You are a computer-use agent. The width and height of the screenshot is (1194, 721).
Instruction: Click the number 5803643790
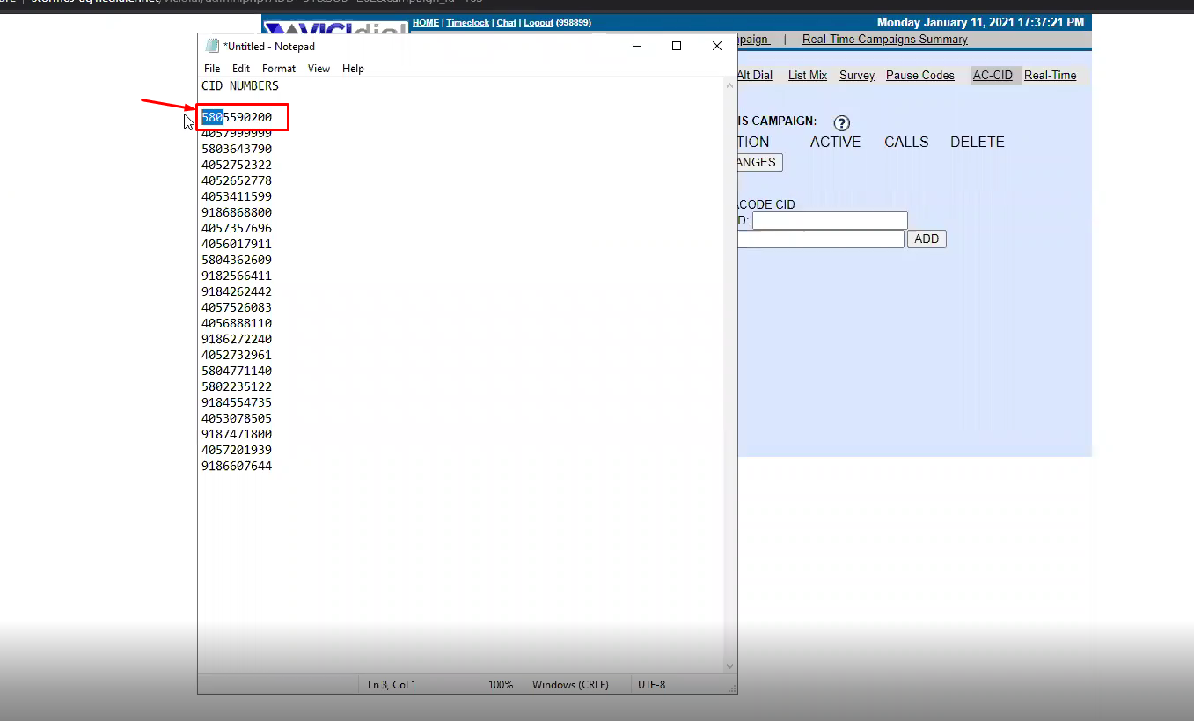click(237, 149)
